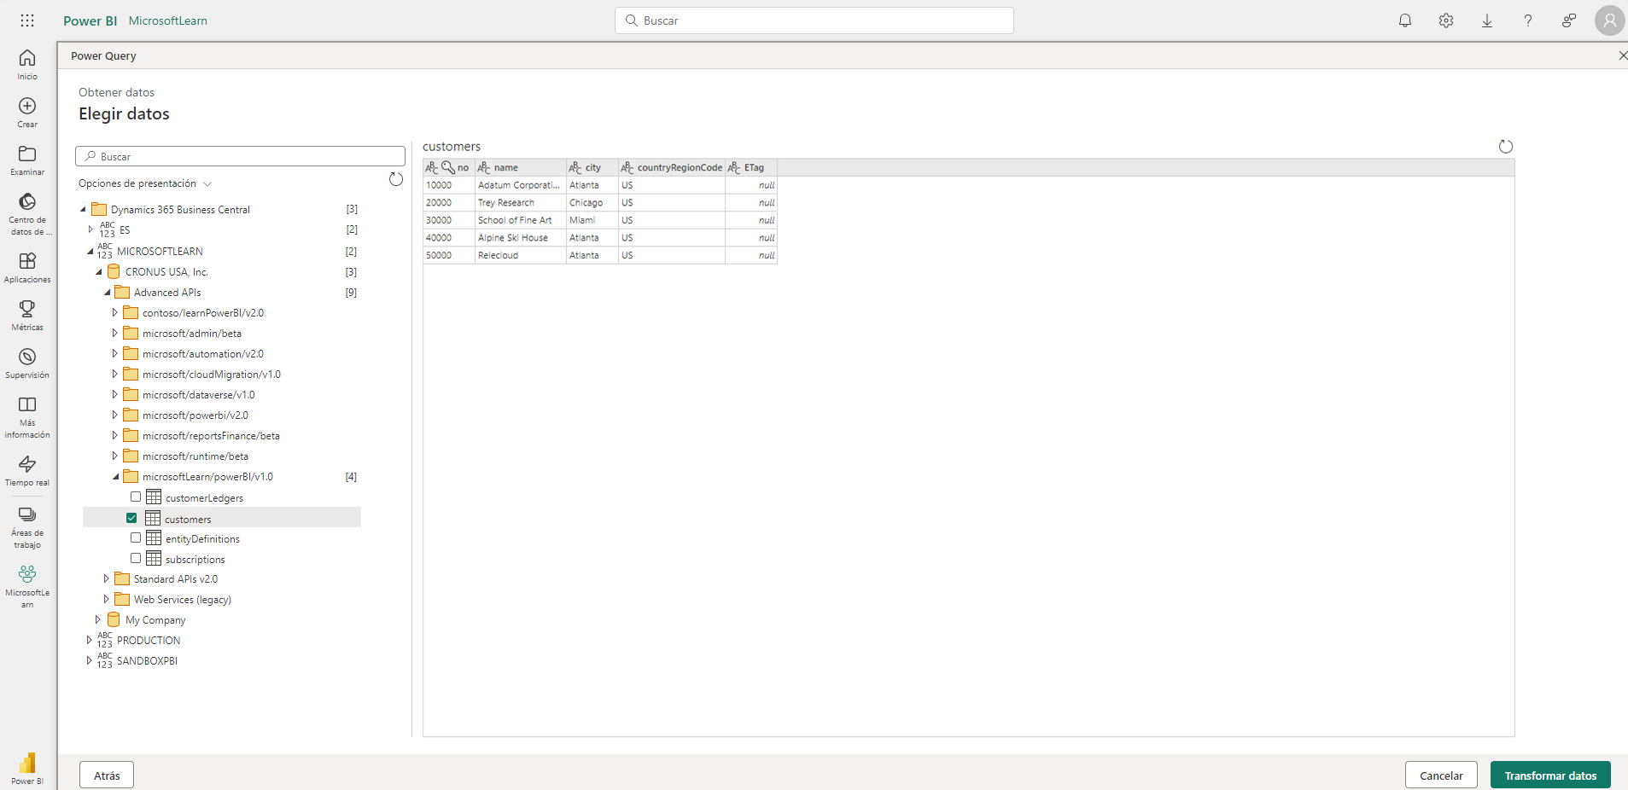Select microsoft/dataverse/v1.0 tree item

coord(199,395)
